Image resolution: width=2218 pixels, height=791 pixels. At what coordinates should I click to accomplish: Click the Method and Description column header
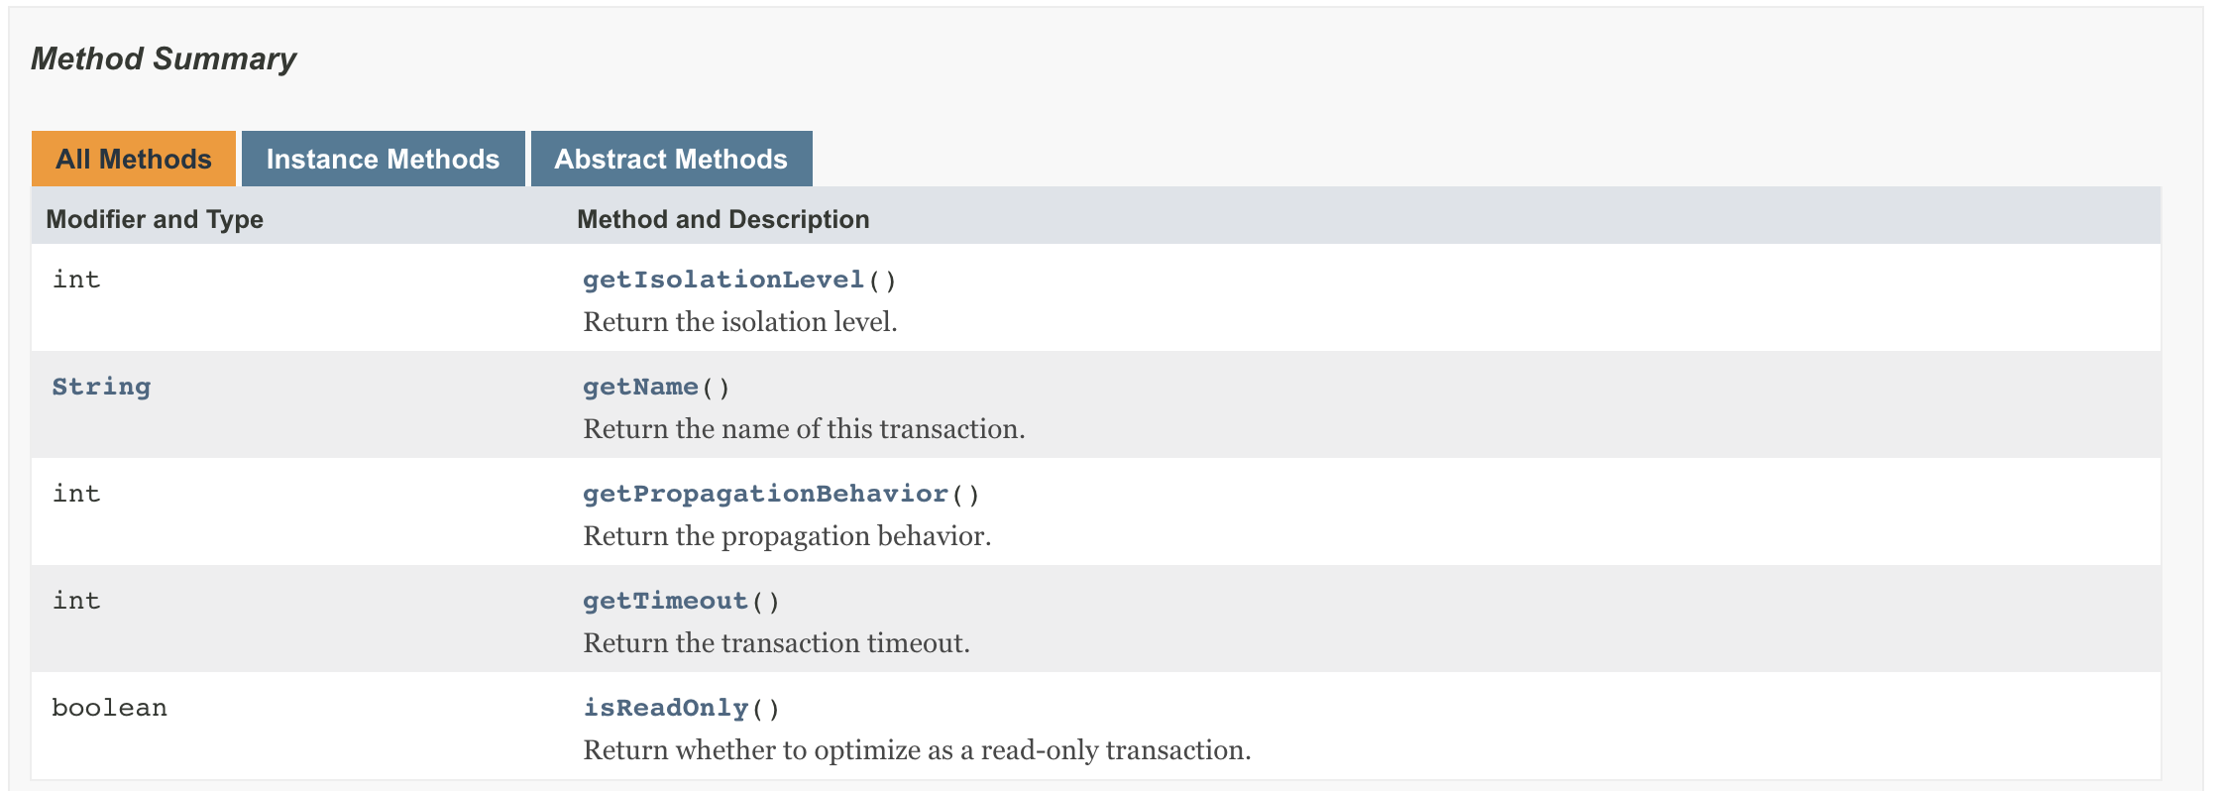722,219
